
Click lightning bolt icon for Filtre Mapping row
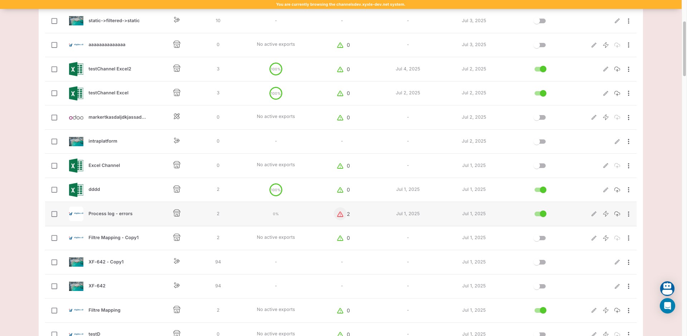pyautogui.click(x=605, y=310)
